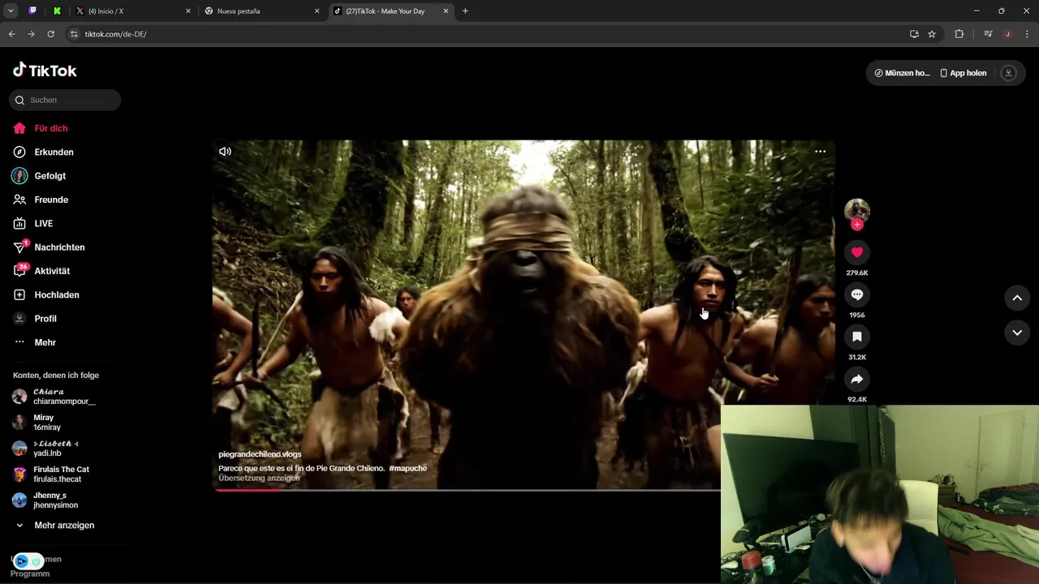Open the Chrome profile J avatar
Viewport: 1039px width, 584px height.
pyautogui.click(x=1007, y=34)
